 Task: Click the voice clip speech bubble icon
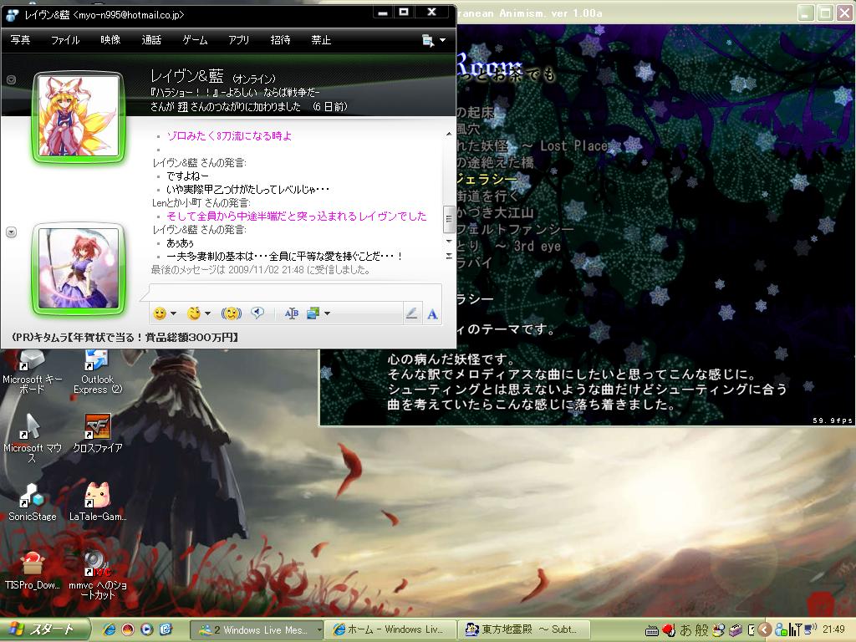click(257, 313)
